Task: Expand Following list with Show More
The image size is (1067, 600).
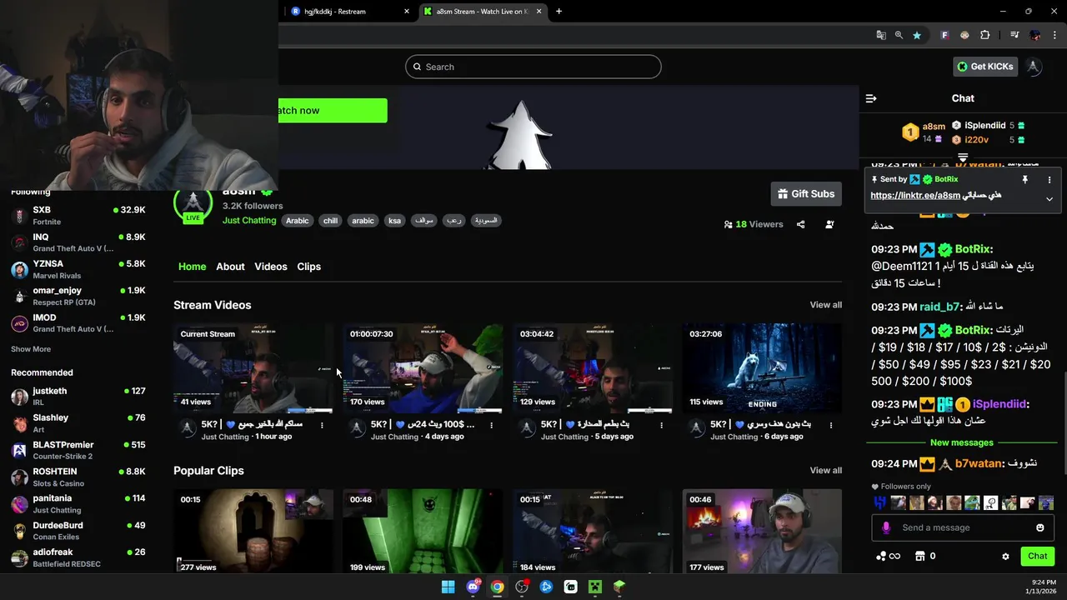Action: [x=31, y=349]
